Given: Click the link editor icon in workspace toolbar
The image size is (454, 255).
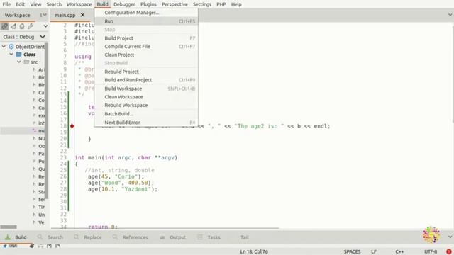Looking at the screenshot, I should pyautogui.click(x=5, y=26).
